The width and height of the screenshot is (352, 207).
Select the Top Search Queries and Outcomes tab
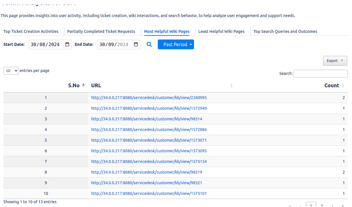coord(285,31)
